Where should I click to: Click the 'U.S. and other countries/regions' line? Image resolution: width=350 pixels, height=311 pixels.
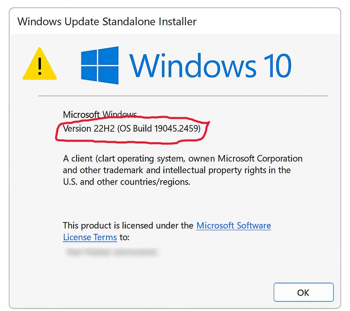point(126,182)
